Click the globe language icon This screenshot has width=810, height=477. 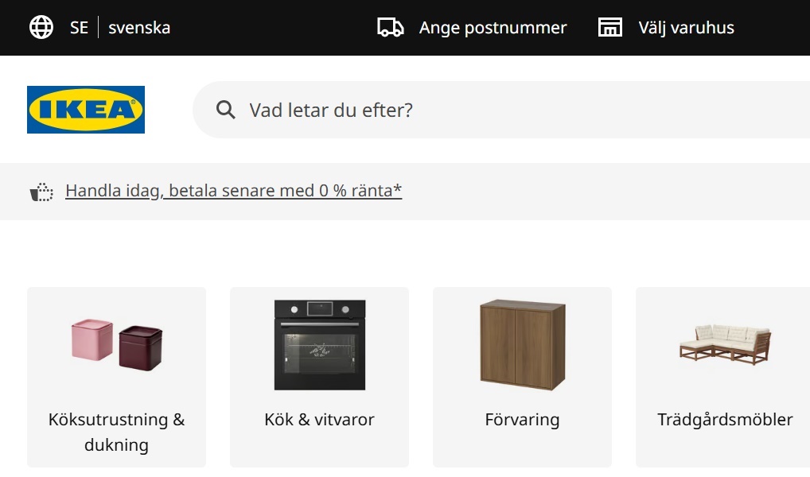click(x=41, y=28)
